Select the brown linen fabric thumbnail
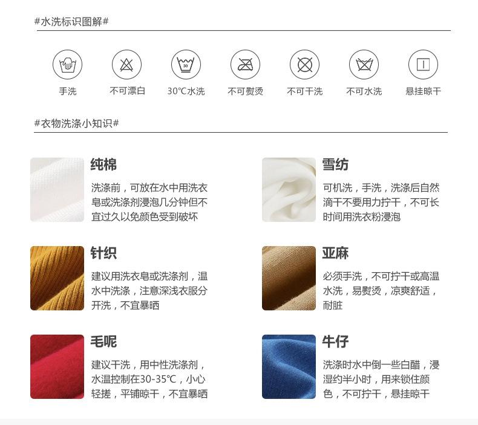Screen dimensions: 478x425 [x=289, y=278]
